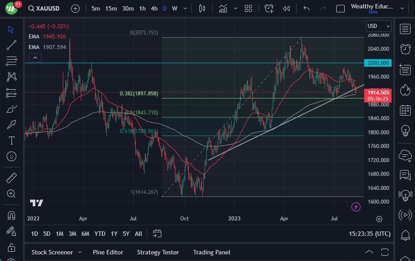The height and width of the screenshot is (261, 415).
Task: Choose the text annotation tool
Action: 11,140
